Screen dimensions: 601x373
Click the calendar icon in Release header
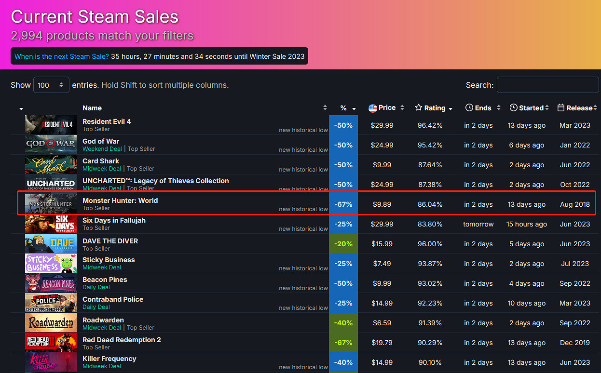tap(560, 108)
